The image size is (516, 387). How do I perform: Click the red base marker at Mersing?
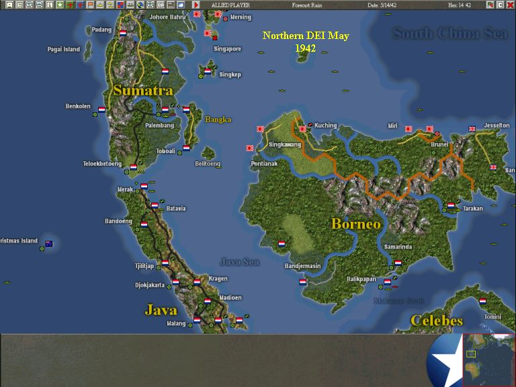pyautogui.click(x=226, y=19)
